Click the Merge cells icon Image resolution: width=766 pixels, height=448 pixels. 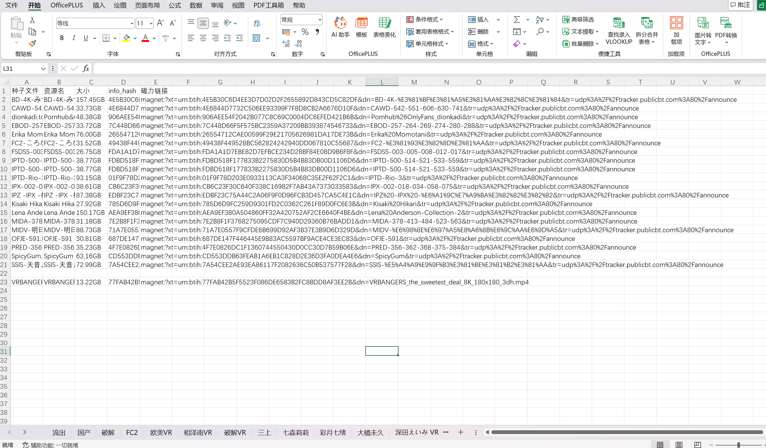pyautogui.click(x=256, y=38)
